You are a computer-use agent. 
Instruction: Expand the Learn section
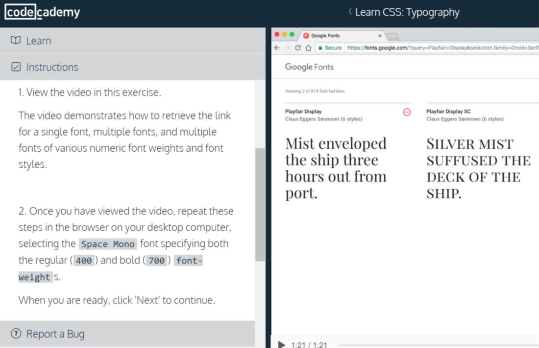coord(133,41)
